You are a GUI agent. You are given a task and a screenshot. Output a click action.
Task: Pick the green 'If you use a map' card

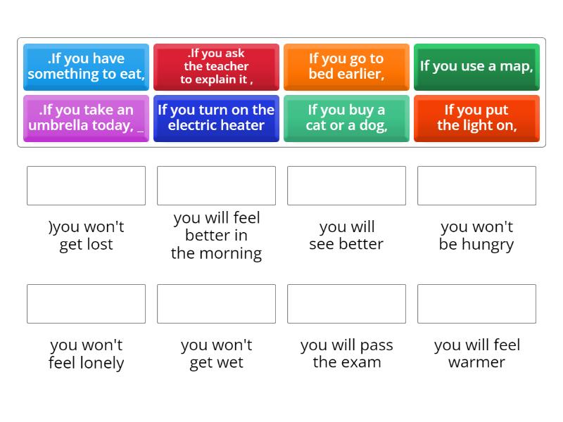[476, 67]
